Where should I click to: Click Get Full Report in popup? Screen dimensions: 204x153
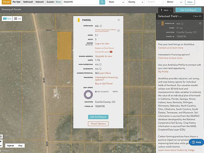[98, 117]
